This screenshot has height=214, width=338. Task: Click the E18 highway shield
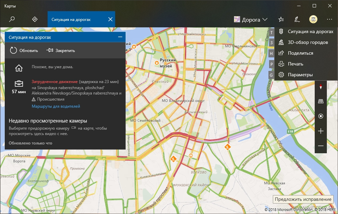coord(291,131)
